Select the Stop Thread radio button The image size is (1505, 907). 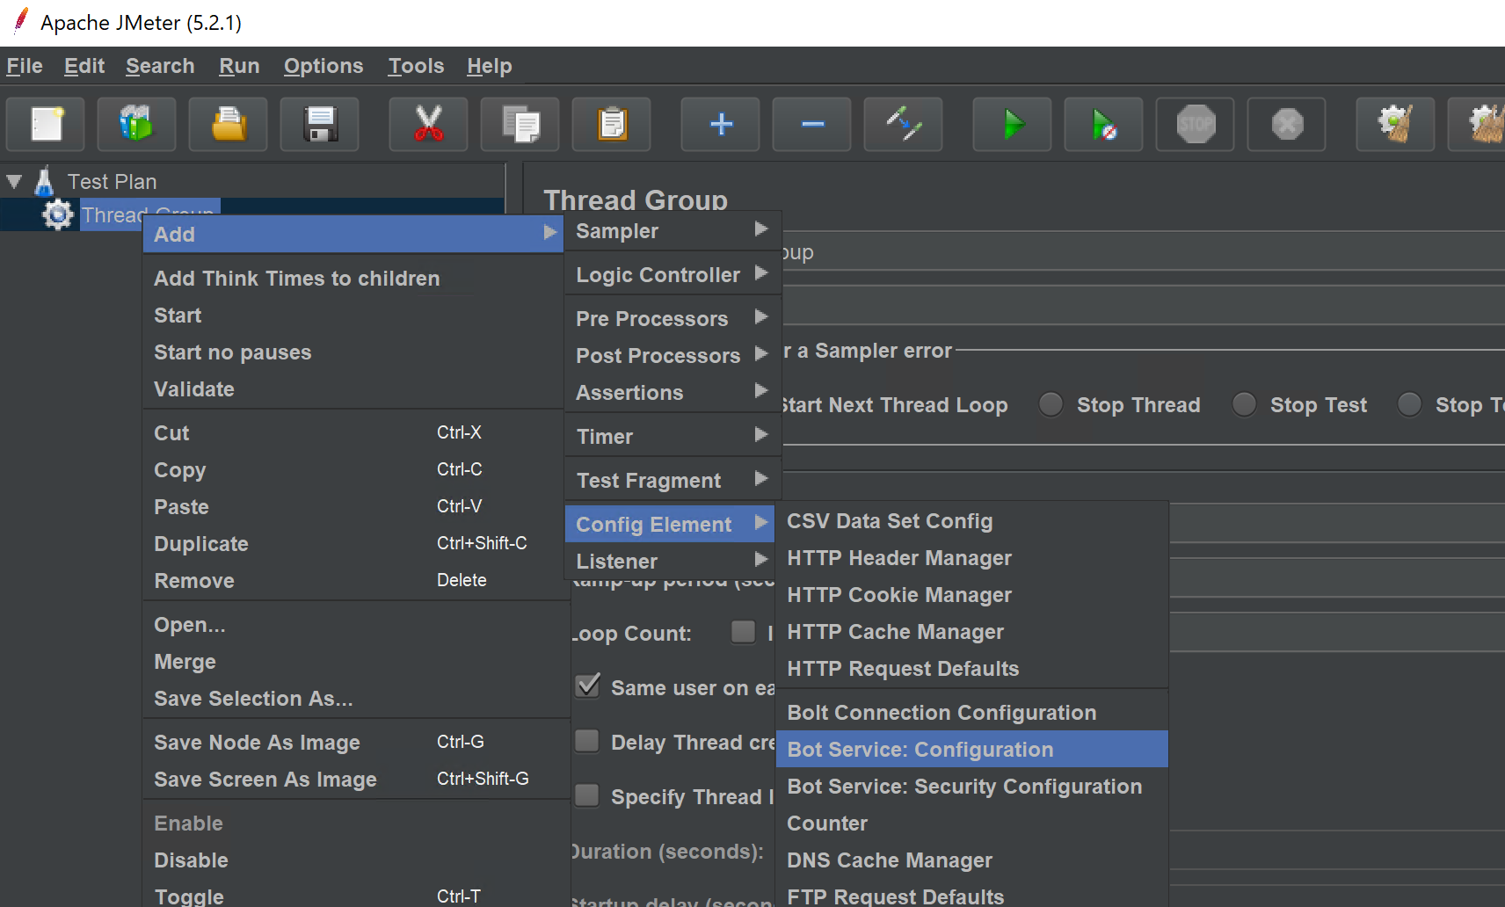click(1051, 404)
